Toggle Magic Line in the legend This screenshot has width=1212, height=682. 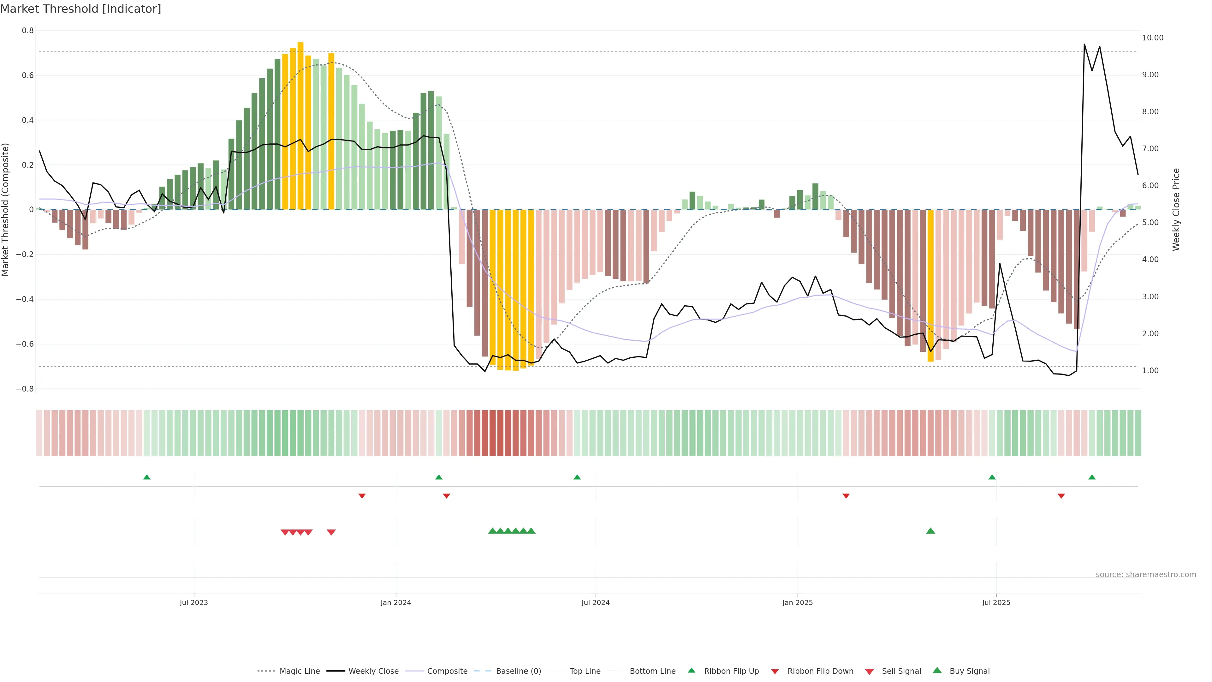coord(299,671)
